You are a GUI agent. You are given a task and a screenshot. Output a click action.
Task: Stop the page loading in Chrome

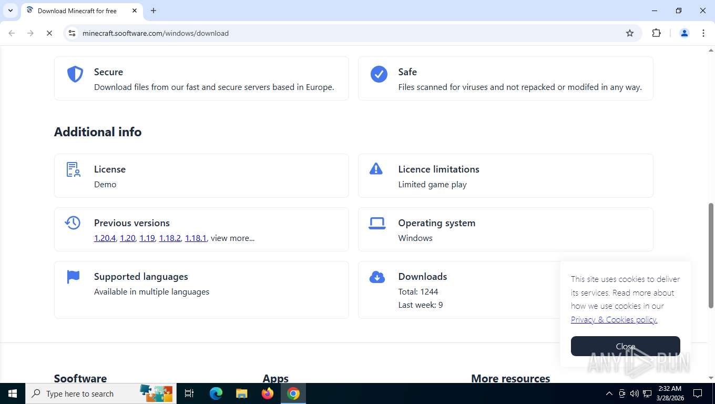(x=49, y=33)
